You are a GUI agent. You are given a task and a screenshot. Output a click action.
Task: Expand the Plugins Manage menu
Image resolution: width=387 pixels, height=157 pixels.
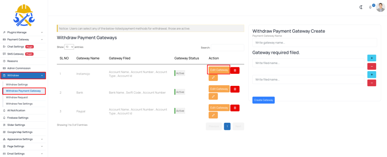(x=23, y=32)
